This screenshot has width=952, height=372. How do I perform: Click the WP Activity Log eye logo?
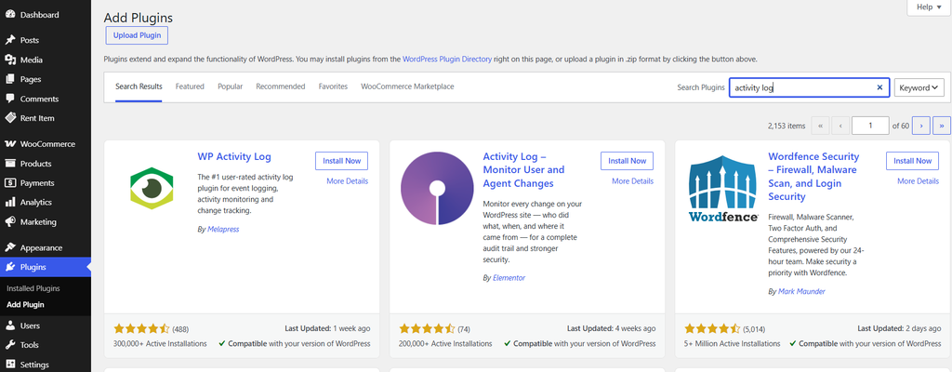coord(152,189)
